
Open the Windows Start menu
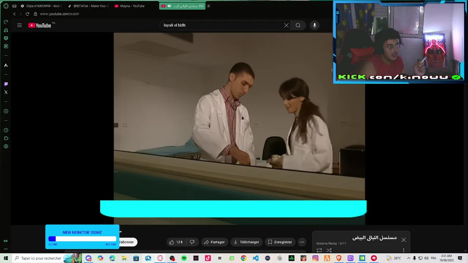(x=6, y=258)
